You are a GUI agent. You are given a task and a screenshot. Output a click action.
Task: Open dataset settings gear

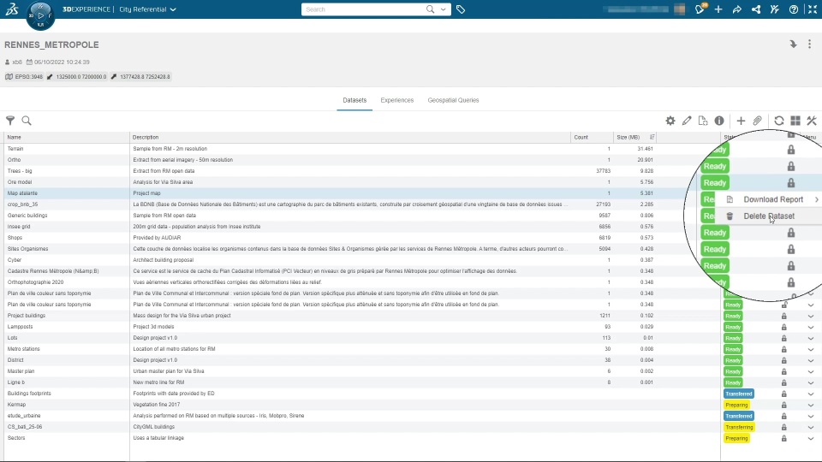670,121
